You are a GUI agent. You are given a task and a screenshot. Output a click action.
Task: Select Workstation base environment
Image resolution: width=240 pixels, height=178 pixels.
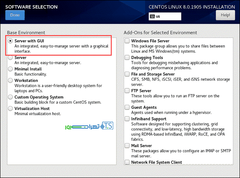pos(10,80)
